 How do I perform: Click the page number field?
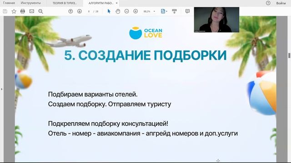click(x=89, y=11)
